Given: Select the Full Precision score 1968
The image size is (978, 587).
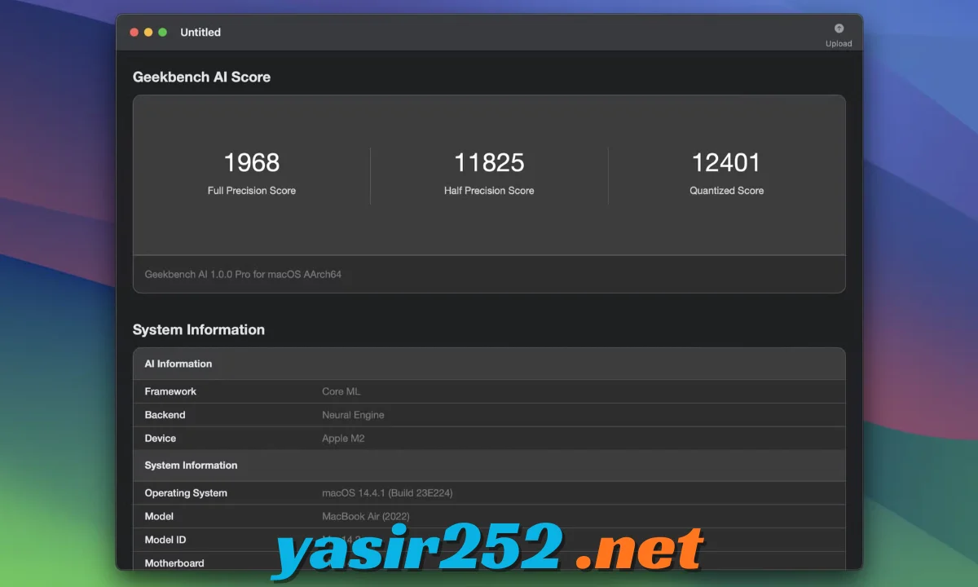Looking at the screenshot, I should click(252, 162).
